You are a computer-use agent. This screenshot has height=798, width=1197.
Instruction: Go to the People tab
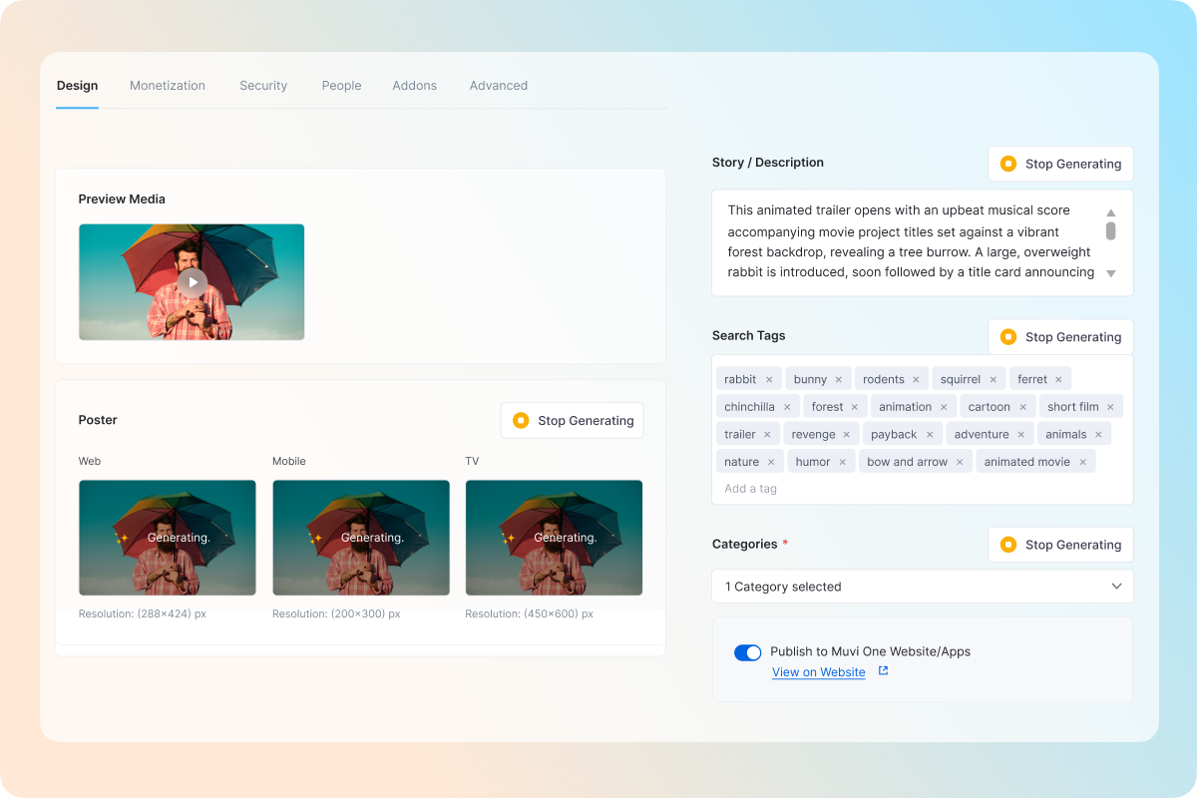coord(341,86)
